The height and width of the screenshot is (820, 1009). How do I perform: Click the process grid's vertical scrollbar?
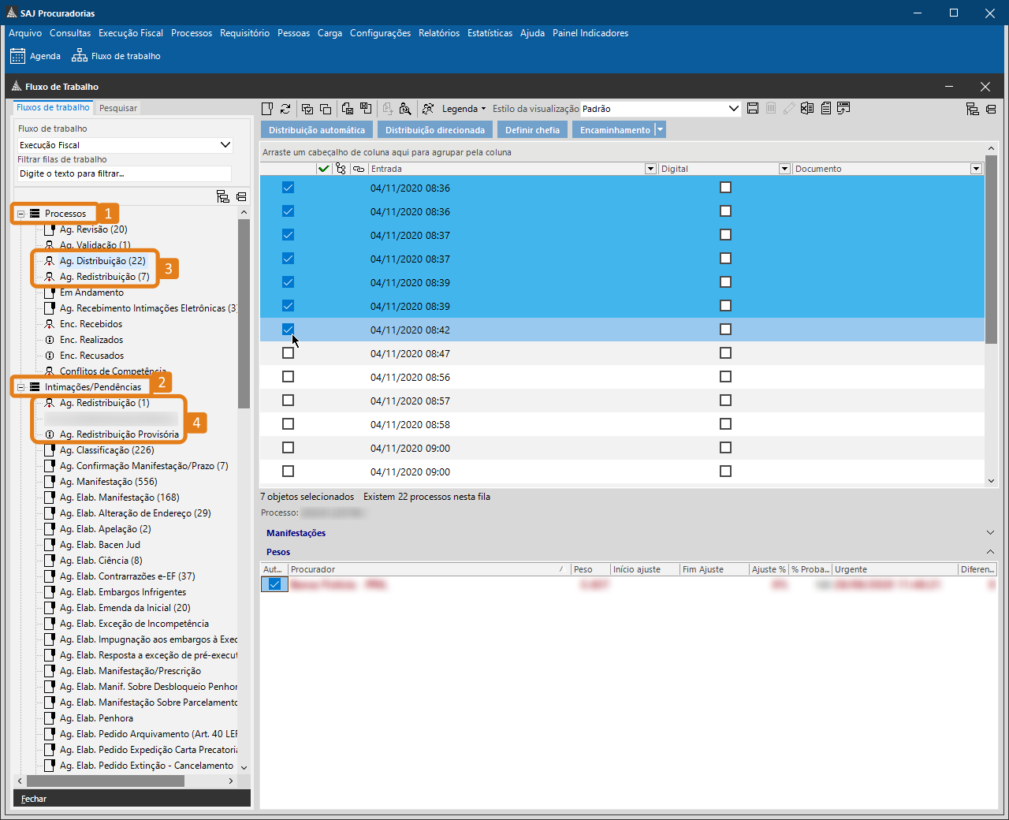(991, 249)
